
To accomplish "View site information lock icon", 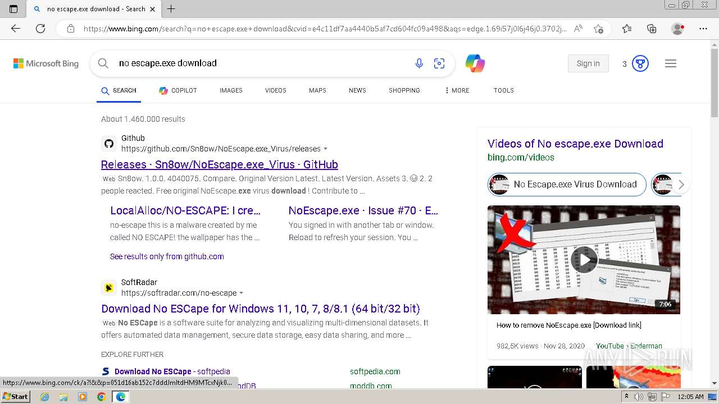I will [71, 29].
